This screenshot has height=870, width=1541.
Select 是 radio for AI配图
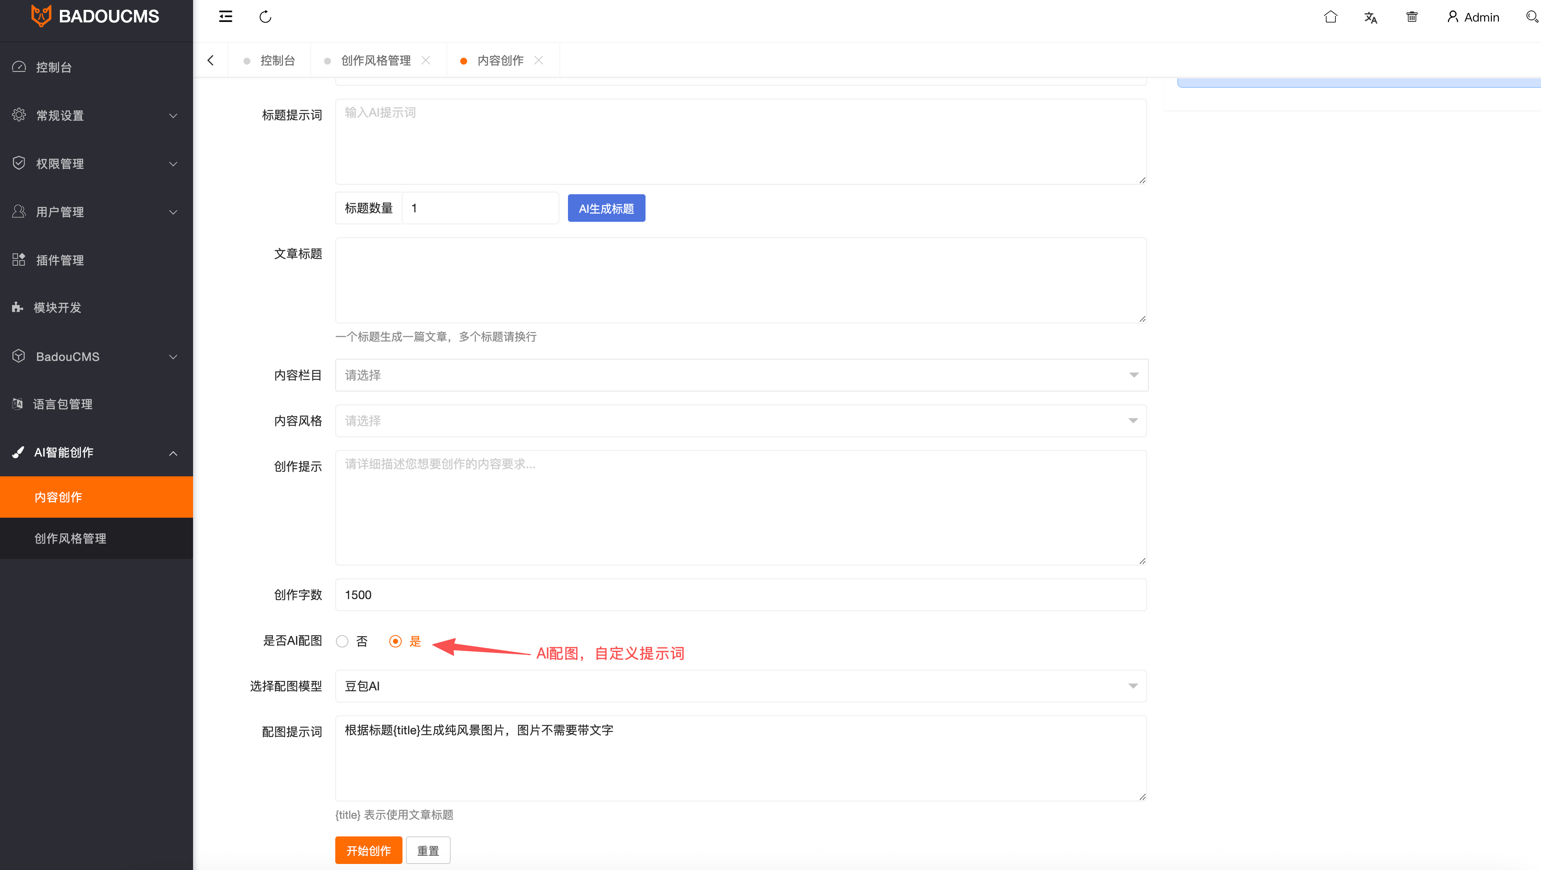point(396,641)
